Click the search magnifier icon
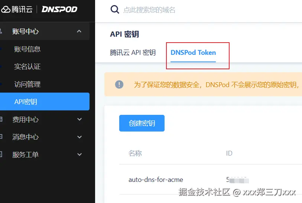Image resolution: width=302 pixels, height=203 pixels. coord(115,9)
